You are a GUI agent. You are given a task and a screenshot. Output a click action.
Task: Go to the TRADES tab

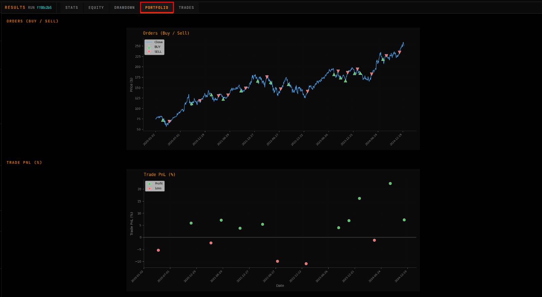186,7
